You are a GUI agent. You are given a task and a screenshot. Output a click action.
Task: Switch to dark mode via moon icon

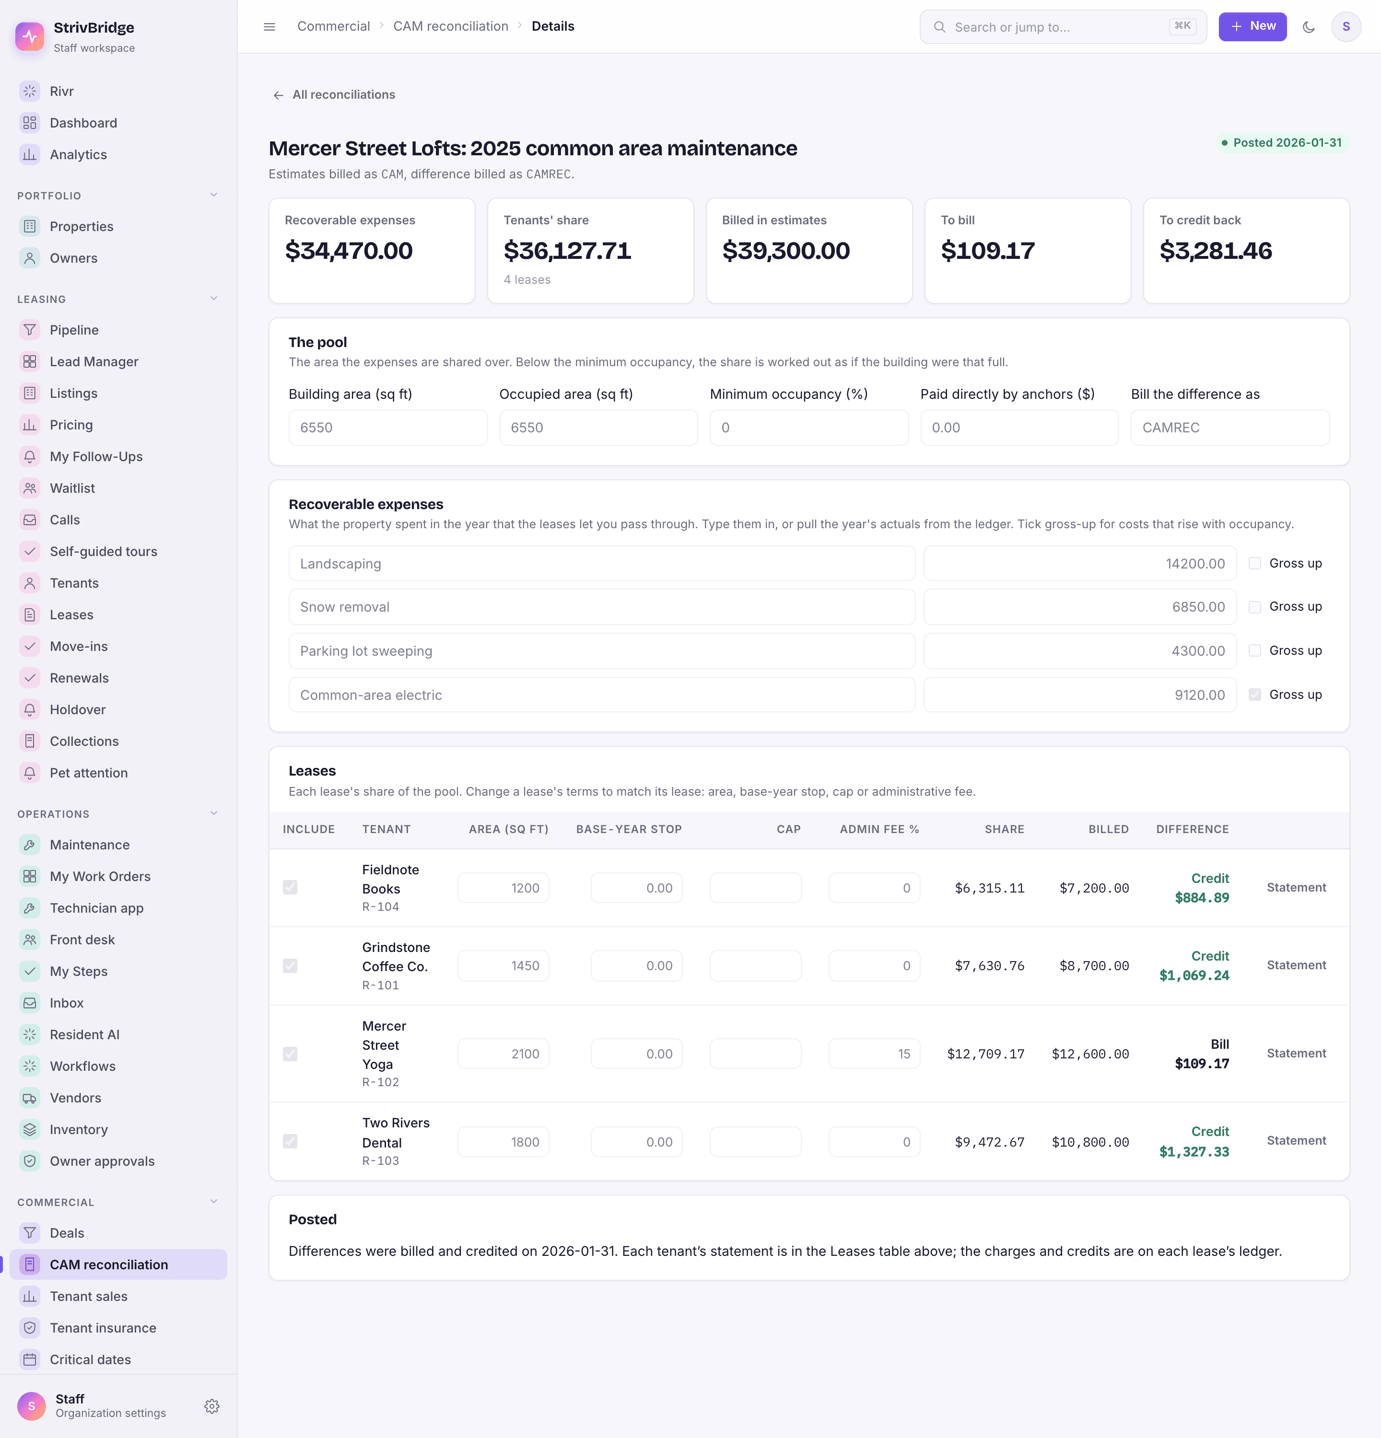click(1309, 27)
